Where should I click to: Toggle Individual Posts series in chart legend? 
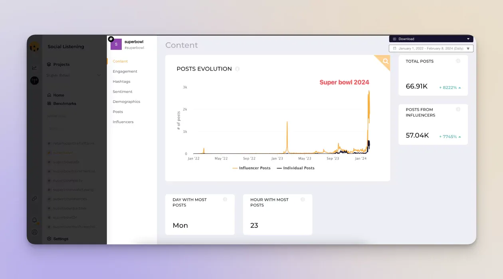296,168
